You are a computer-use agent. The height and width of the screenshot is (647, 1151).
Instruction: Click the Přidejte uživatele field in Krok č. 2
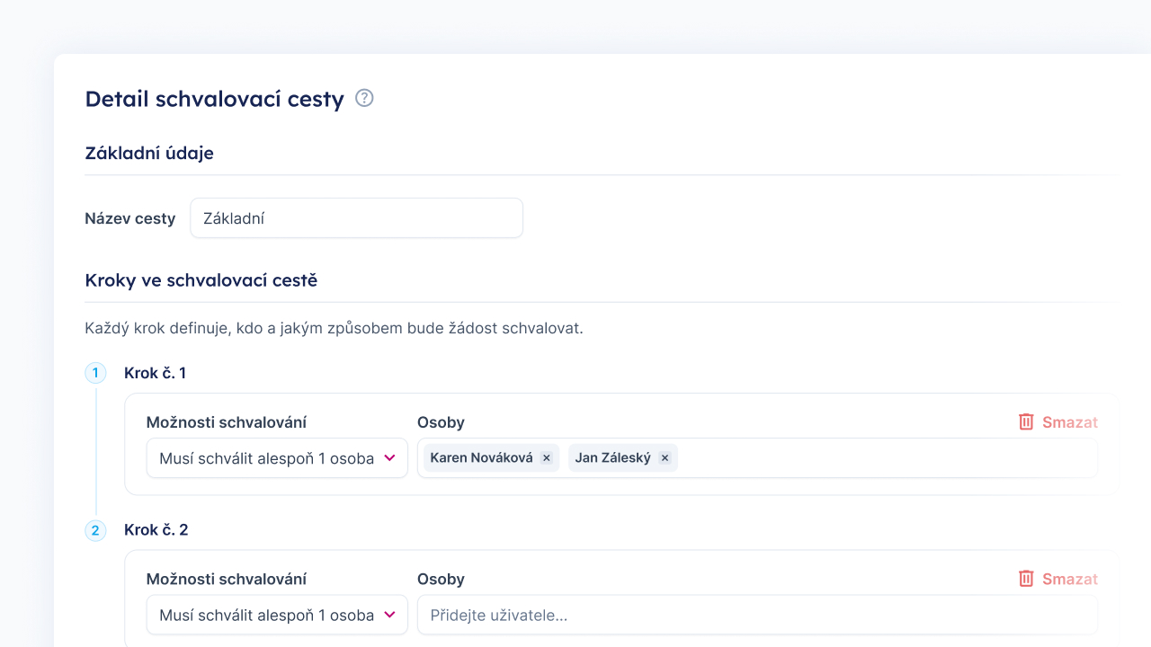[x=757, y=615]
